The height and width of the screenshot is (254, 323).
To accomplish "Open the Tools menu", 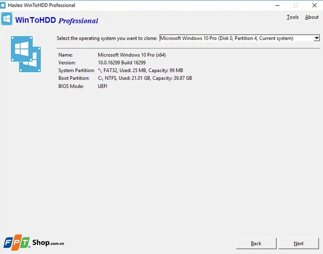I will click(293, 17).
